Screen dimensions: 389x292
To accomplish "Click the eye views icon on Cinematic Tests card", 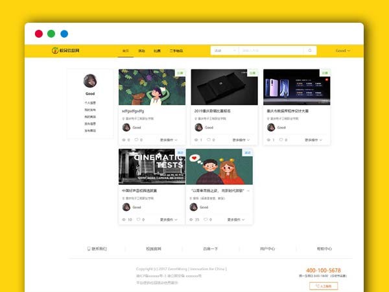I will pos(124,219).
